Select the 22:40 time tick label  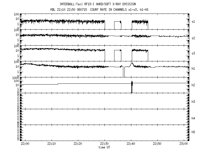tap(131, 144)
